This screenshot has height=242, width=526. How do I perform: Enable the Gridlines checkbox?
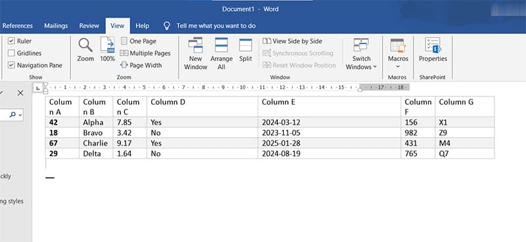[11, 53]
